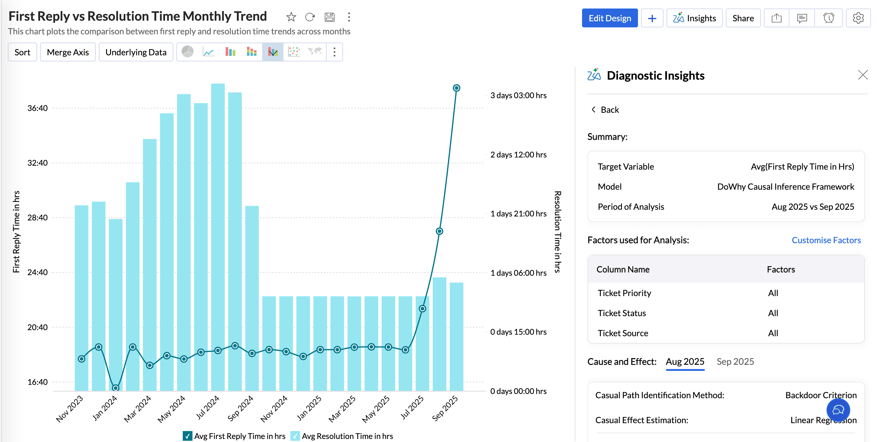Toggle Avg First Reply Time legend checkbox
The width and height of the screenshot is (877, 442).
(187, 436)
